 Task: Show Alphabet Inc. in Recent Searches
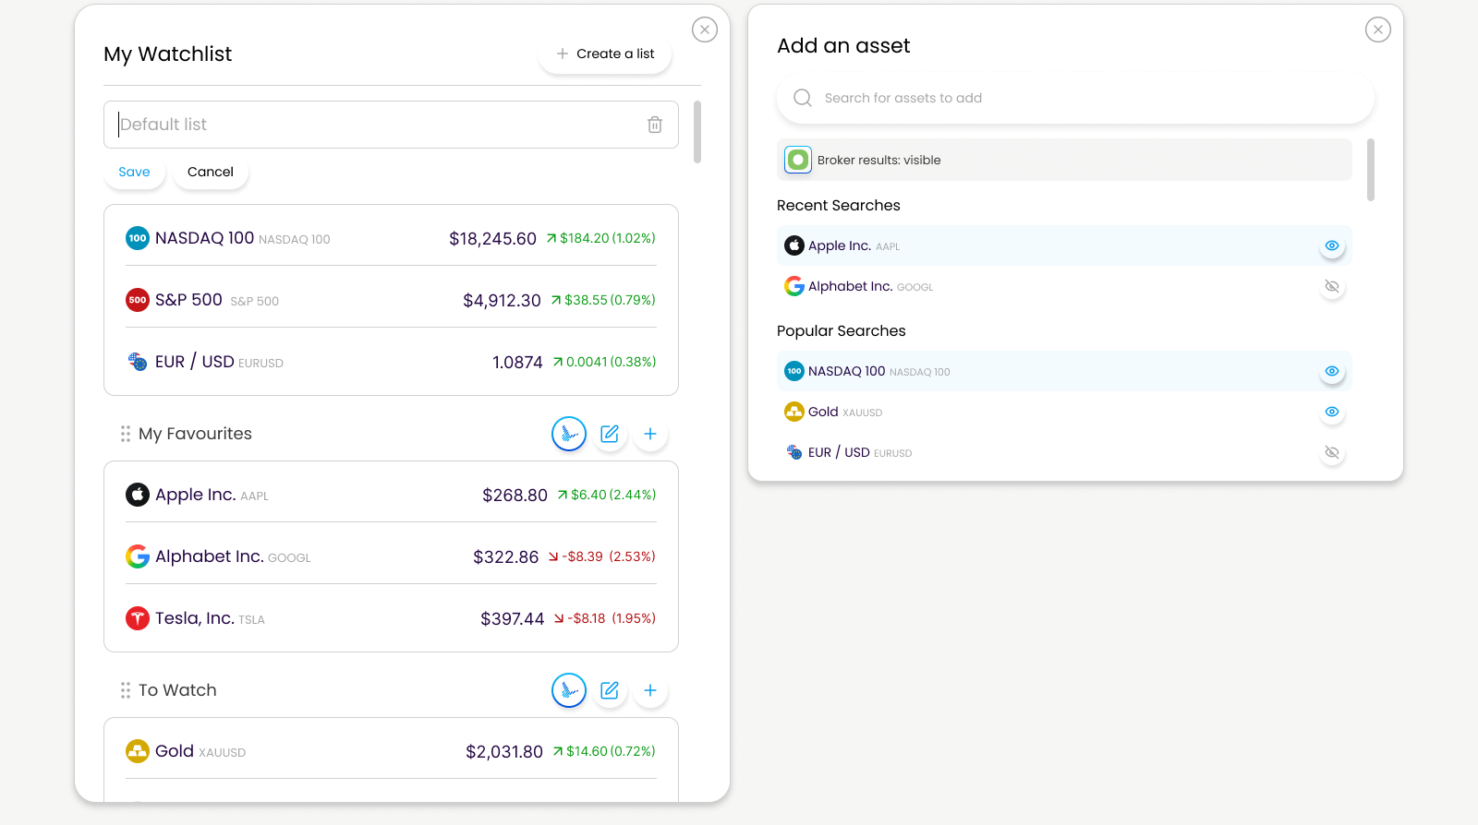click(x=1332, y=286)
